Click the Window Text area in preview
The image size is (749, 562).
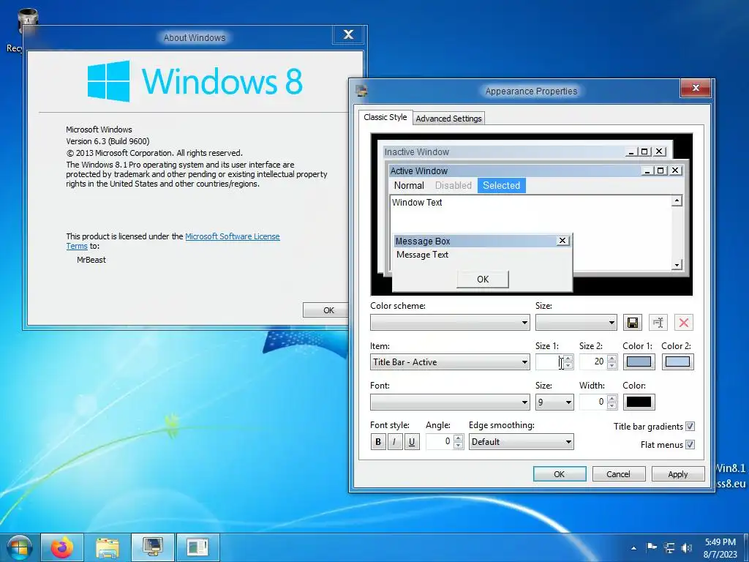pyautogui.click(x=417, y=203)
